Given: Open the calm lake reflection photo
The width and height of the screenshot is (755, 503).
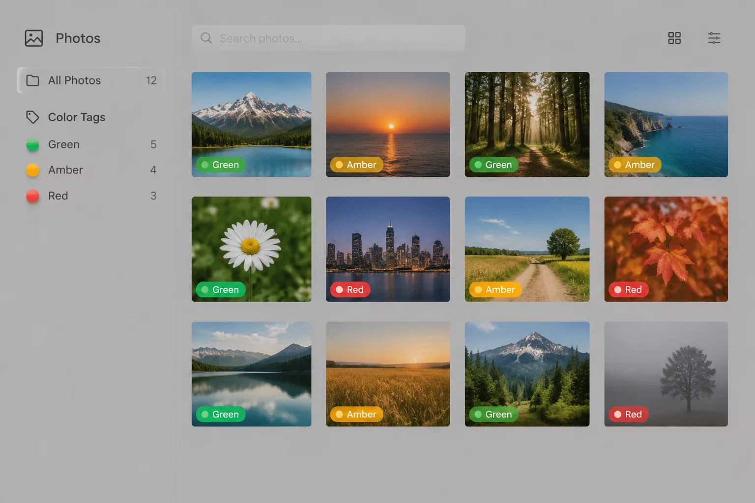Looking at the screenshot, I should (251, 374).
